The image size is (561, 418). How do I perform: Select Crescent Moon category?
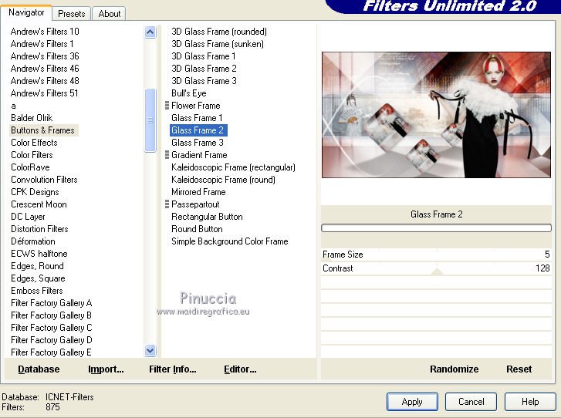coord(39,204)
